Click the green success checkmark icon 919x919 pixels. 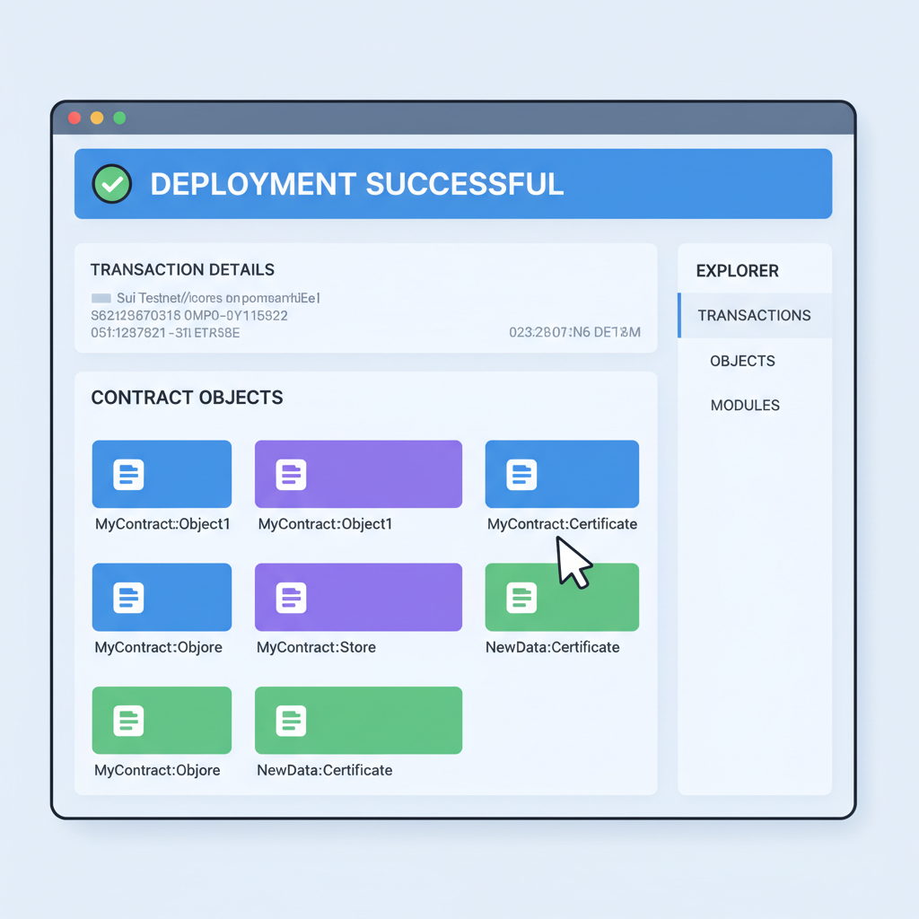(111, 183)
